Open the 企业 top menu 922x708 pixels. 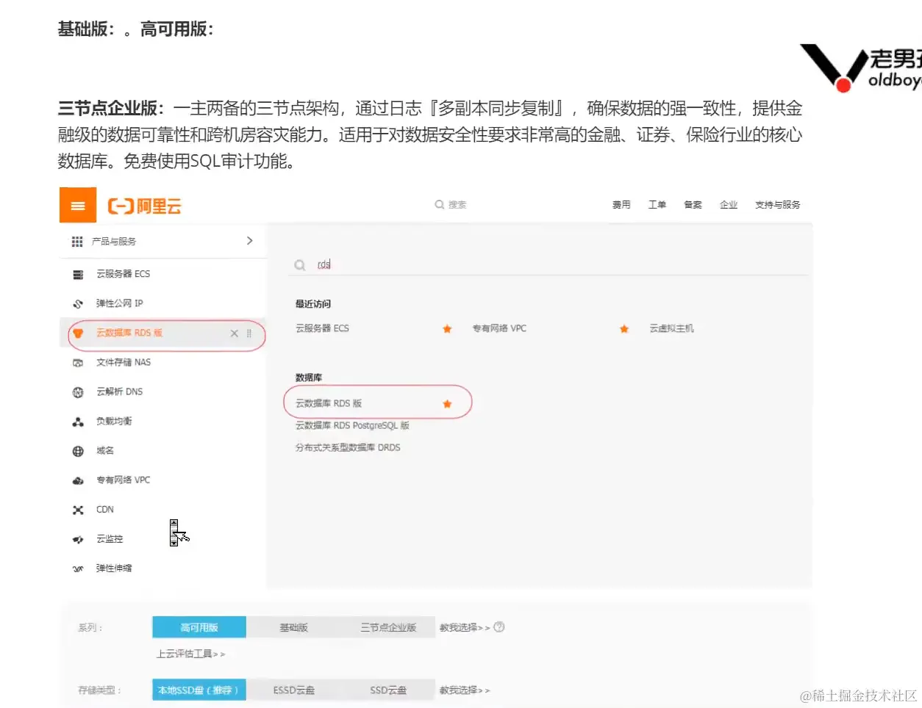(x=729, y=205)
